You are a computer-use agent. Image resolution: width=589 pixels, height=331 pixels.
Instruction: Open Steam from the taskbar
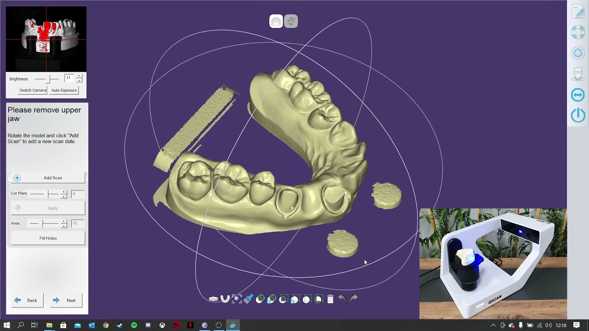pos(120,325)
